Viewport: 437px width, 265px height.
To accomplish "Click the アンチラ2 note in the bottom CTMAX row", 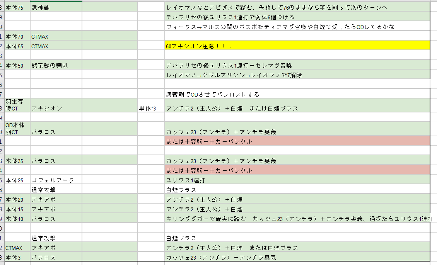I will coord(297,248).
